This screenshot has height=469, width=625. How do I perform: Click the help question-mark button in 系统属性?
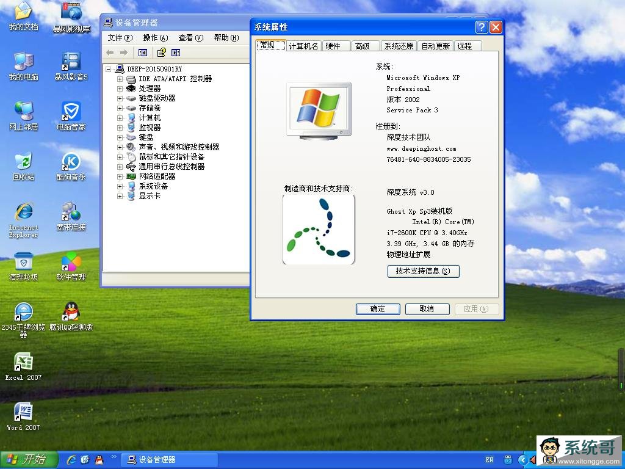coord(482,27)
